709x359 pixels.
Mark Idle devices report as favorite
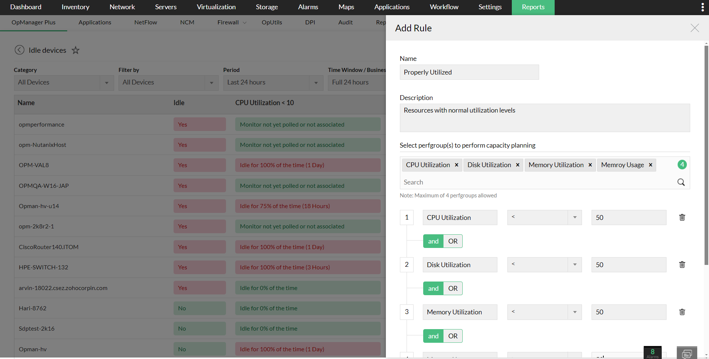[x=76, y=50]
